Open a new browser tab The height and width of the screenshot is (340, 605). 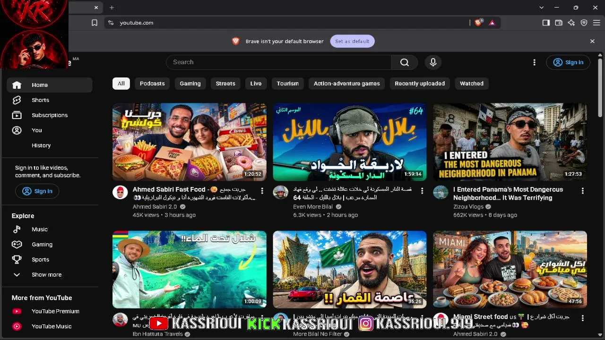pos(112,8)
